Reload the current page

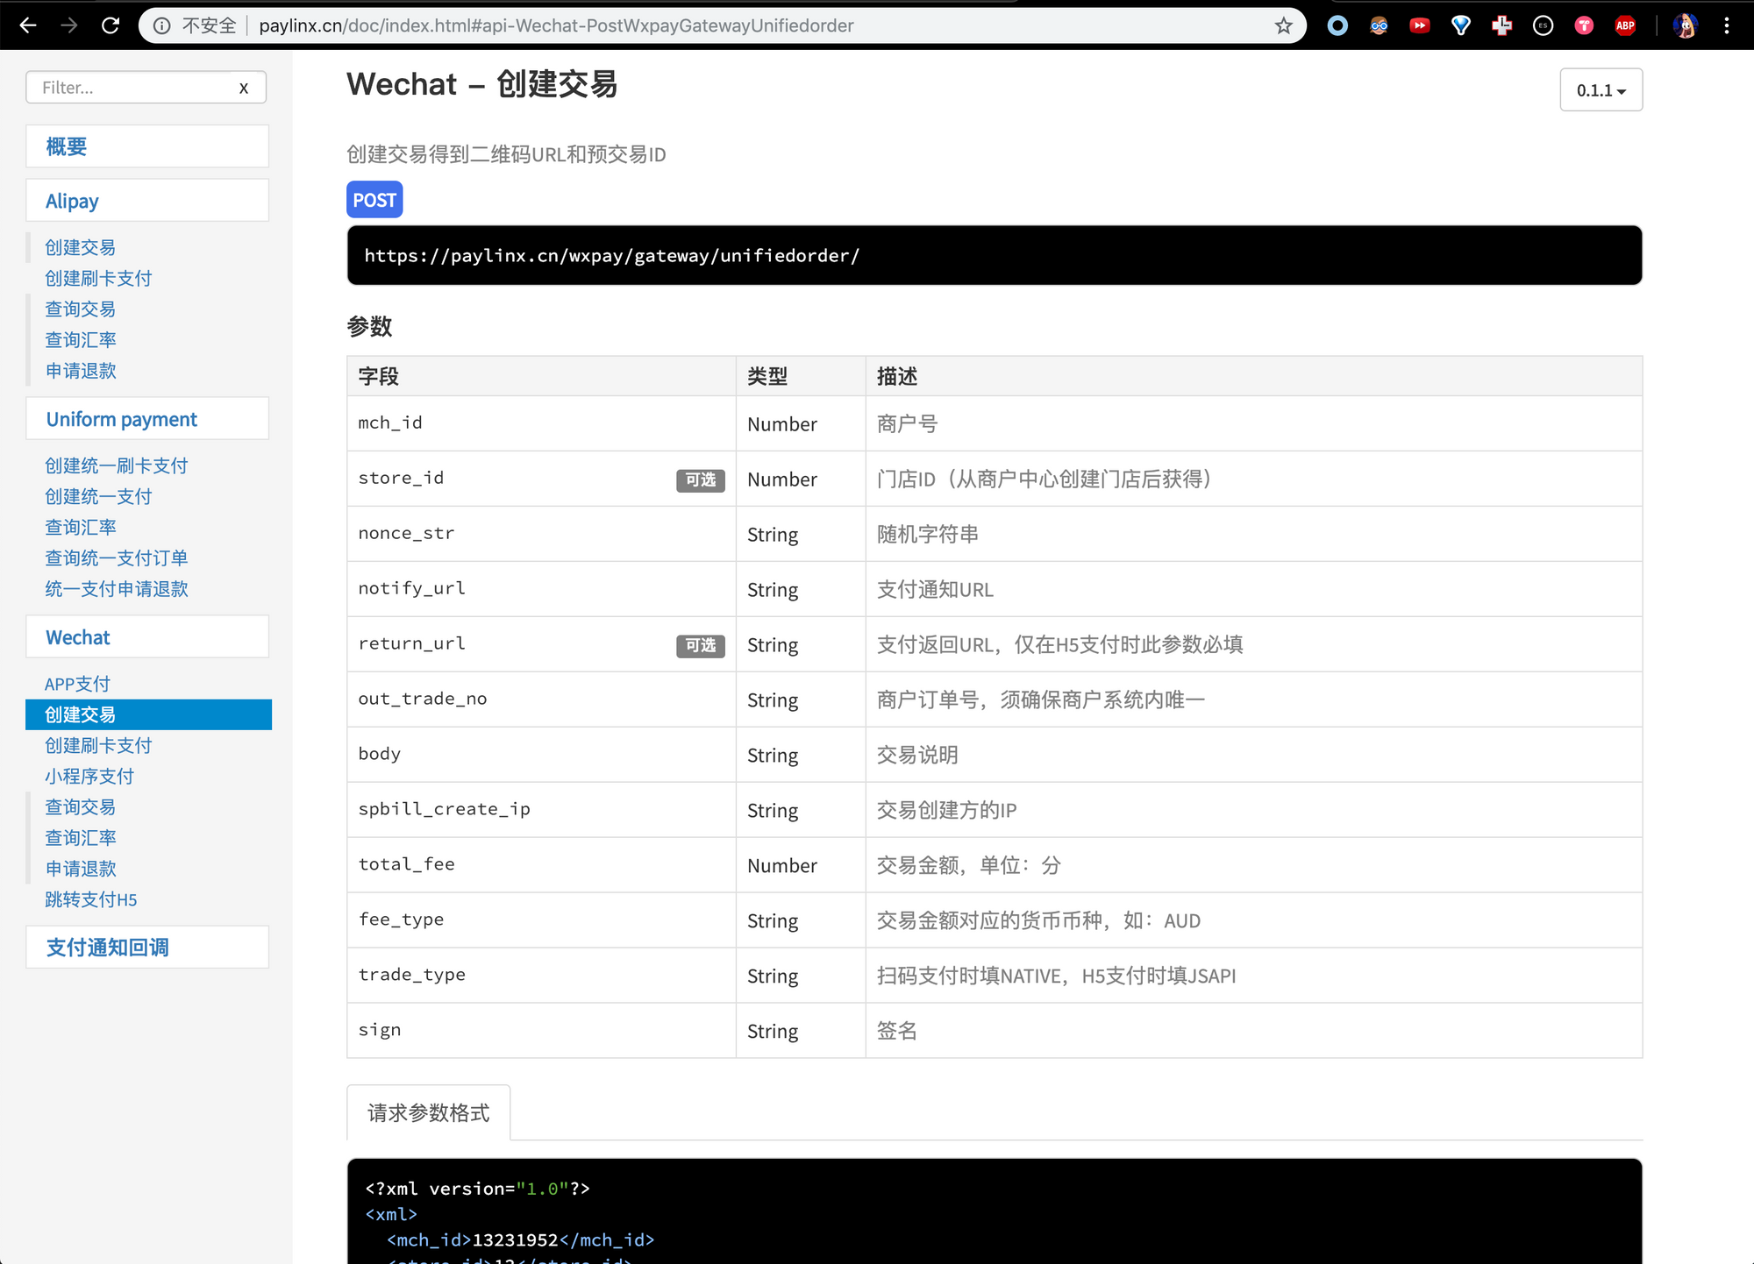(x=111, y=25)
